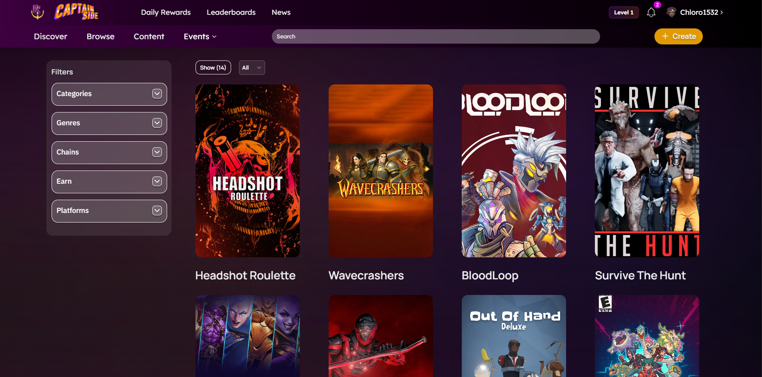Go to Daily Rewards

[166, 12]
